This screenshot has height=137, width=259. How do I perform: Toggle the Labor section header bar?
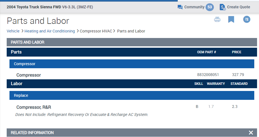tap(132, 84)
